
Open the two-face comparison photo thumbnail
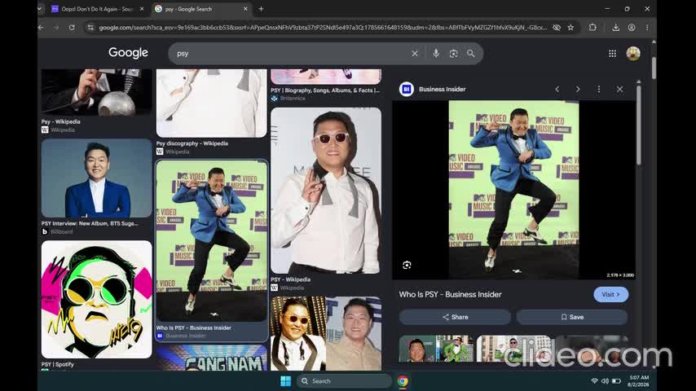click(326, 333)
